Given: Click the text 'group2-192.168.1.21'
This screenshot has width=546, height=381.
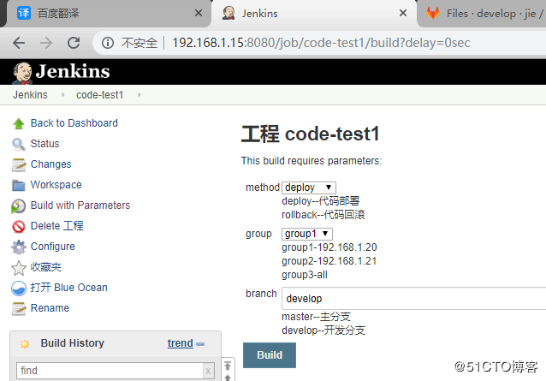Looking at the screenshot, I should [329, 261].
